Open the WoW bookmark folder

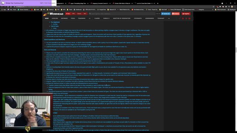(x=37, y=10)
